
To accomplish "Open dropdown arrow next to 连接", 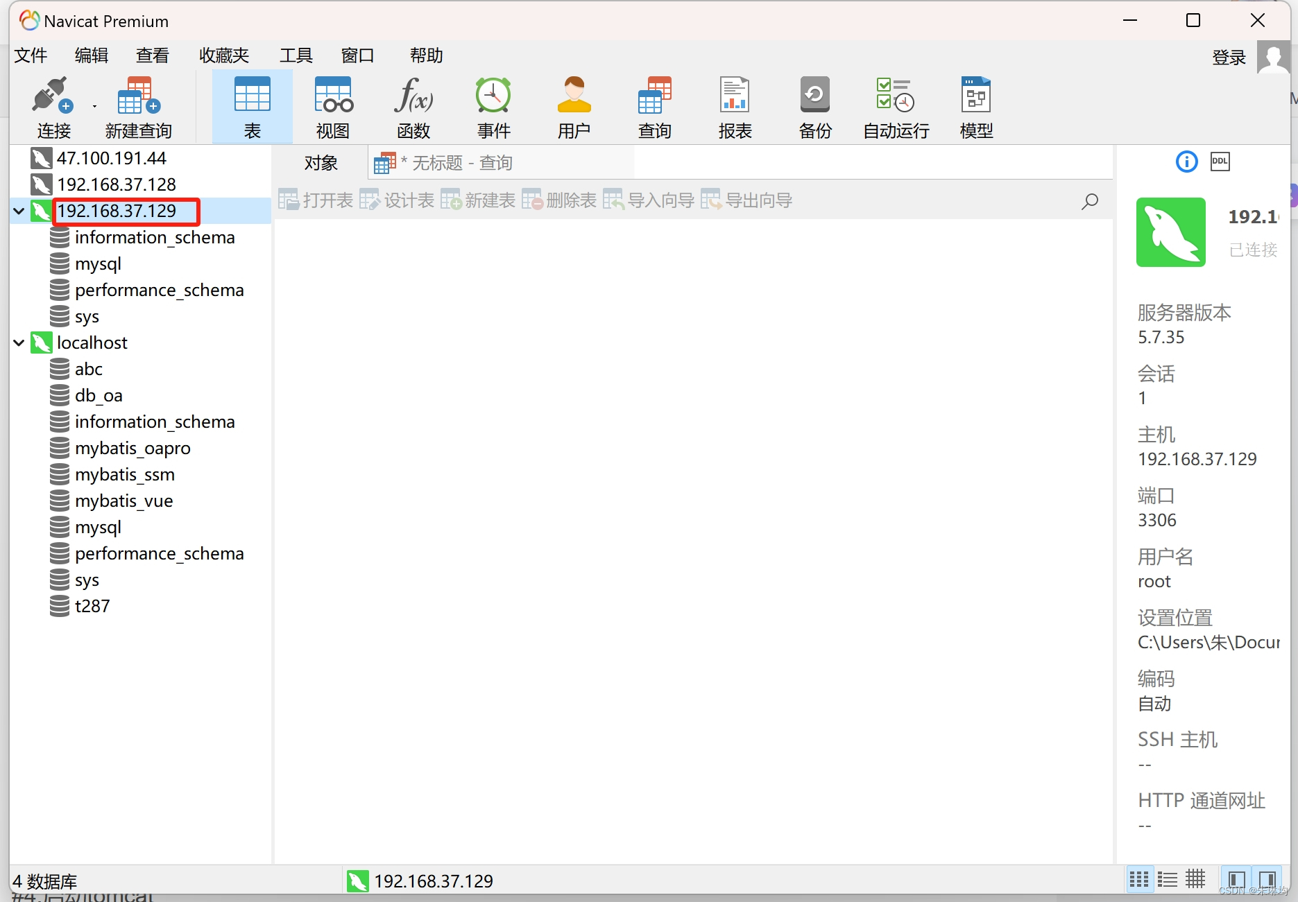I will pos(94,105).
